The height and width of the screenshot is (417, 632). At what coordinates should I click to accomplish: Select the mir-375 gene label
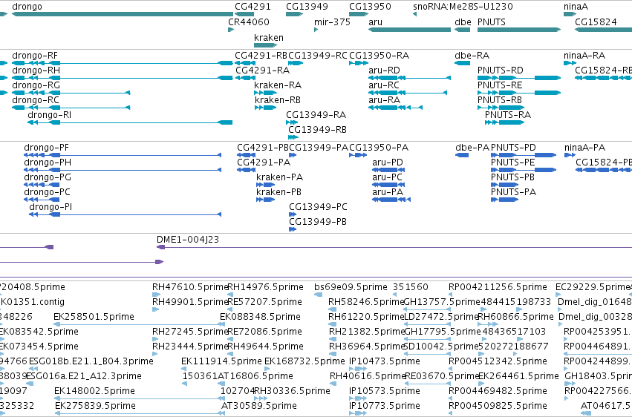pos(332,22)
